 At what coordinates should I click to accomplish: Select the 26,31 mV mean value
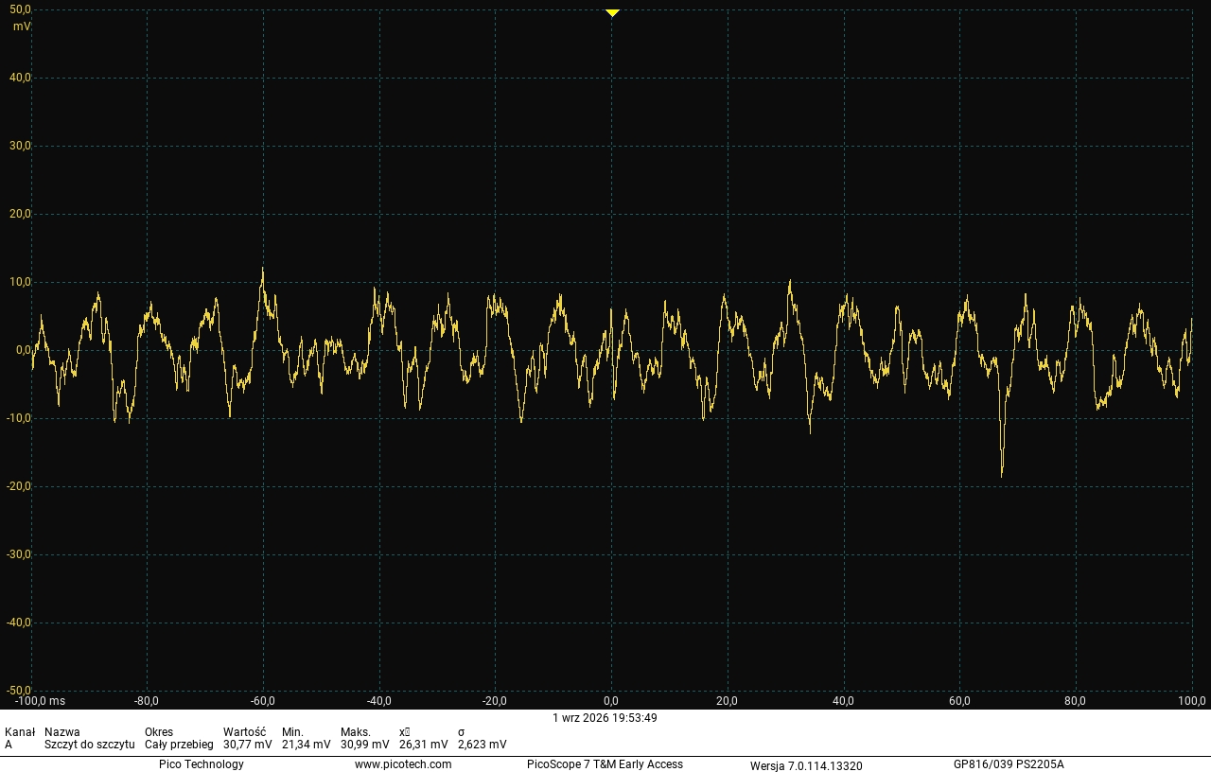point(424,745)
